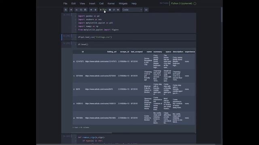Image resolution: width=259 pixels, height=145 pixels.
Task: Click the scrape_id column header
Action: (x=125, y=52)
